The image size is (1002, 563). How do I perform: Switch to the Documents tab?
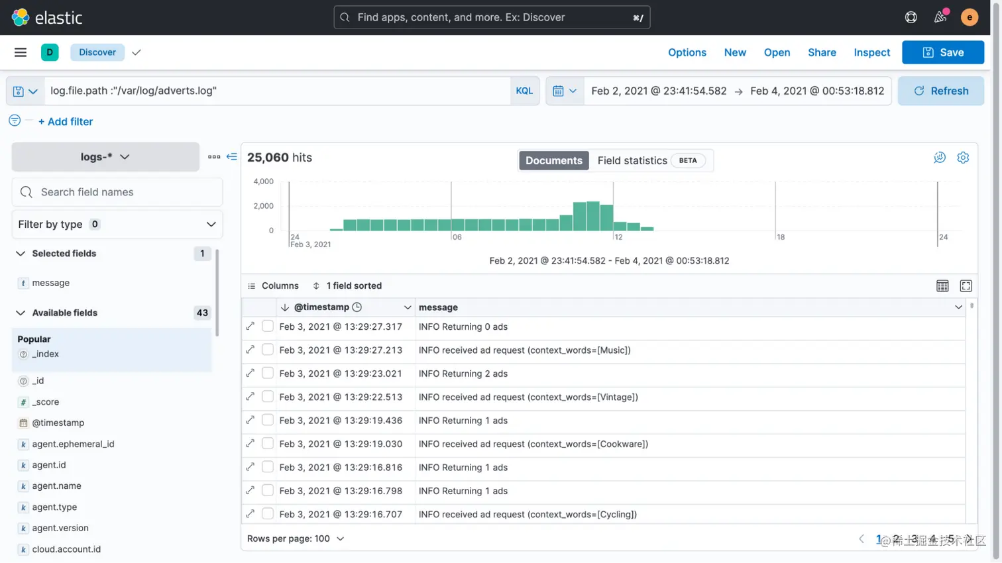pos(554,160)
